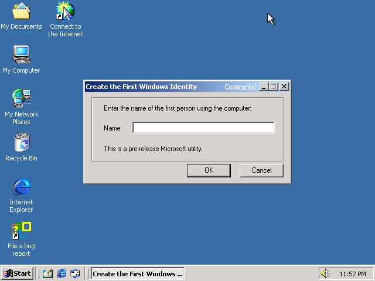Image resolution: width=375 pixels, height=281 pixels.
Task: Click the 11:52 PM system clock
Action: point(353,274)
